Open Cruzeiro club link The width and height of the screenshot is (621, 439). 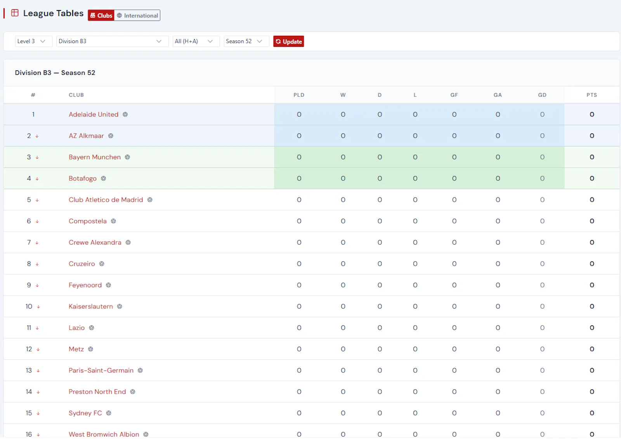pos(82,264)
